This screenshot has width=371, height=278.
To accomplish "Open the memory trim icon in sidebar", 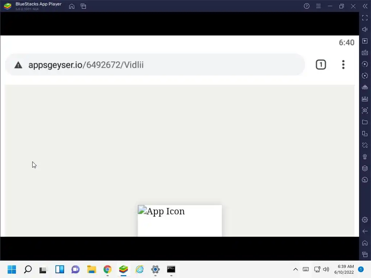I will pyautogui.click(x=365, y=87).
